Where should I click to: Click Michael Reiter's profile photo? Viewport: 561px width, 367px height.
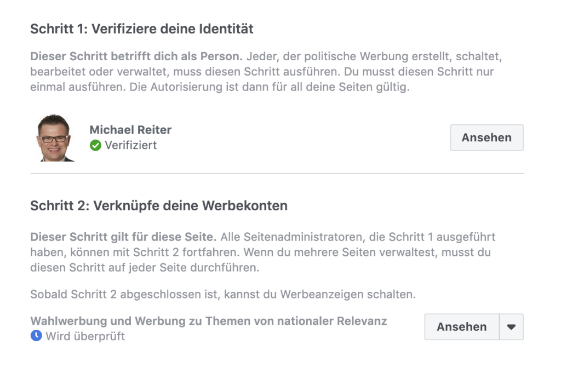[x=55, y=137]
